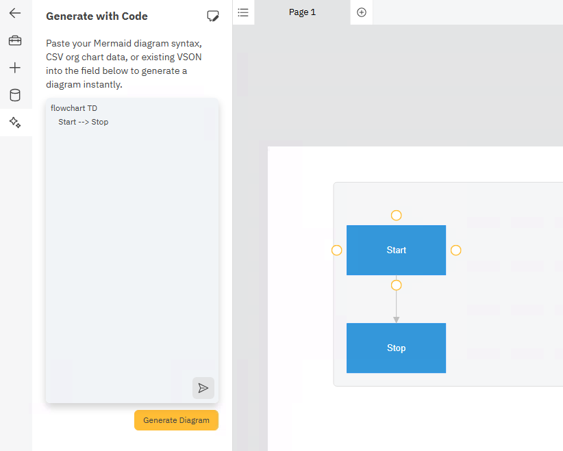Click the paper plane send icon

[x=203, y=388]
